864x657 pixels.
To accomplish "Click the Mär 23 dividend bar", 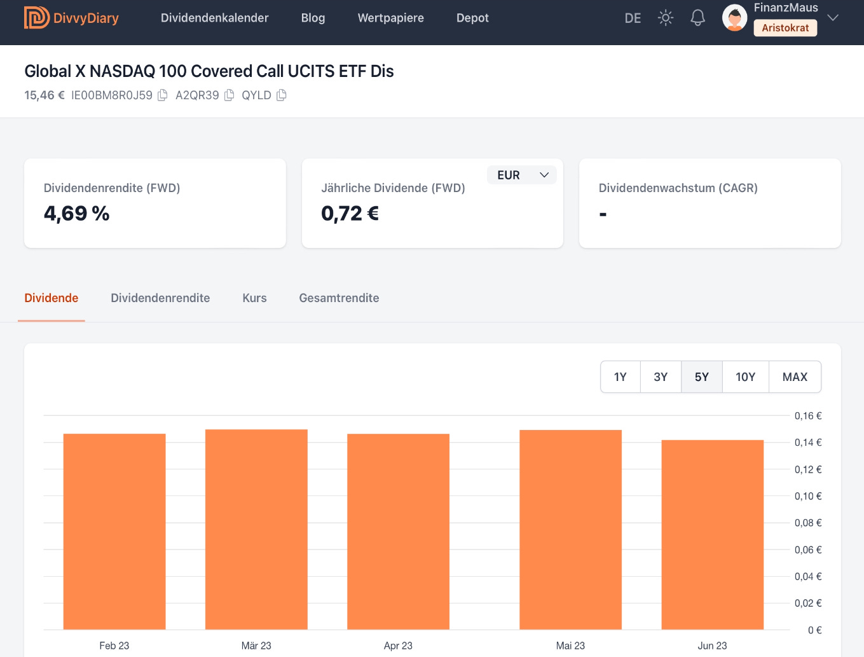I will pyautogui.click(x=256, y=530).
